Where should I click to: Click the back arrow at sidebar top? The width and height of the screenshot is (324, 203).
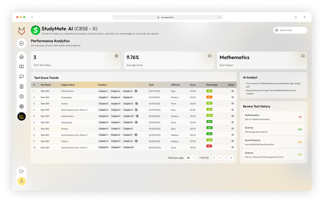pyautogui.click(x=21, y=43)
